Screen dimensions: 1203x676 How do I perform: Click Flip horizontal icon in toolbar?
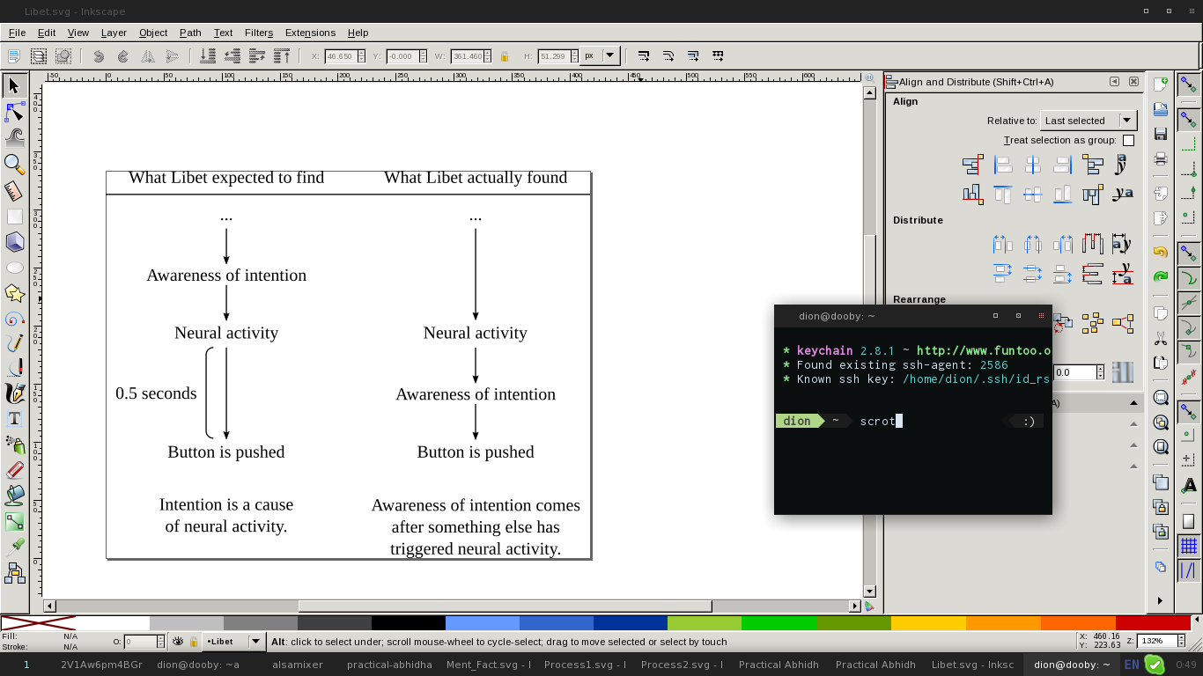[x=148, y=56]
